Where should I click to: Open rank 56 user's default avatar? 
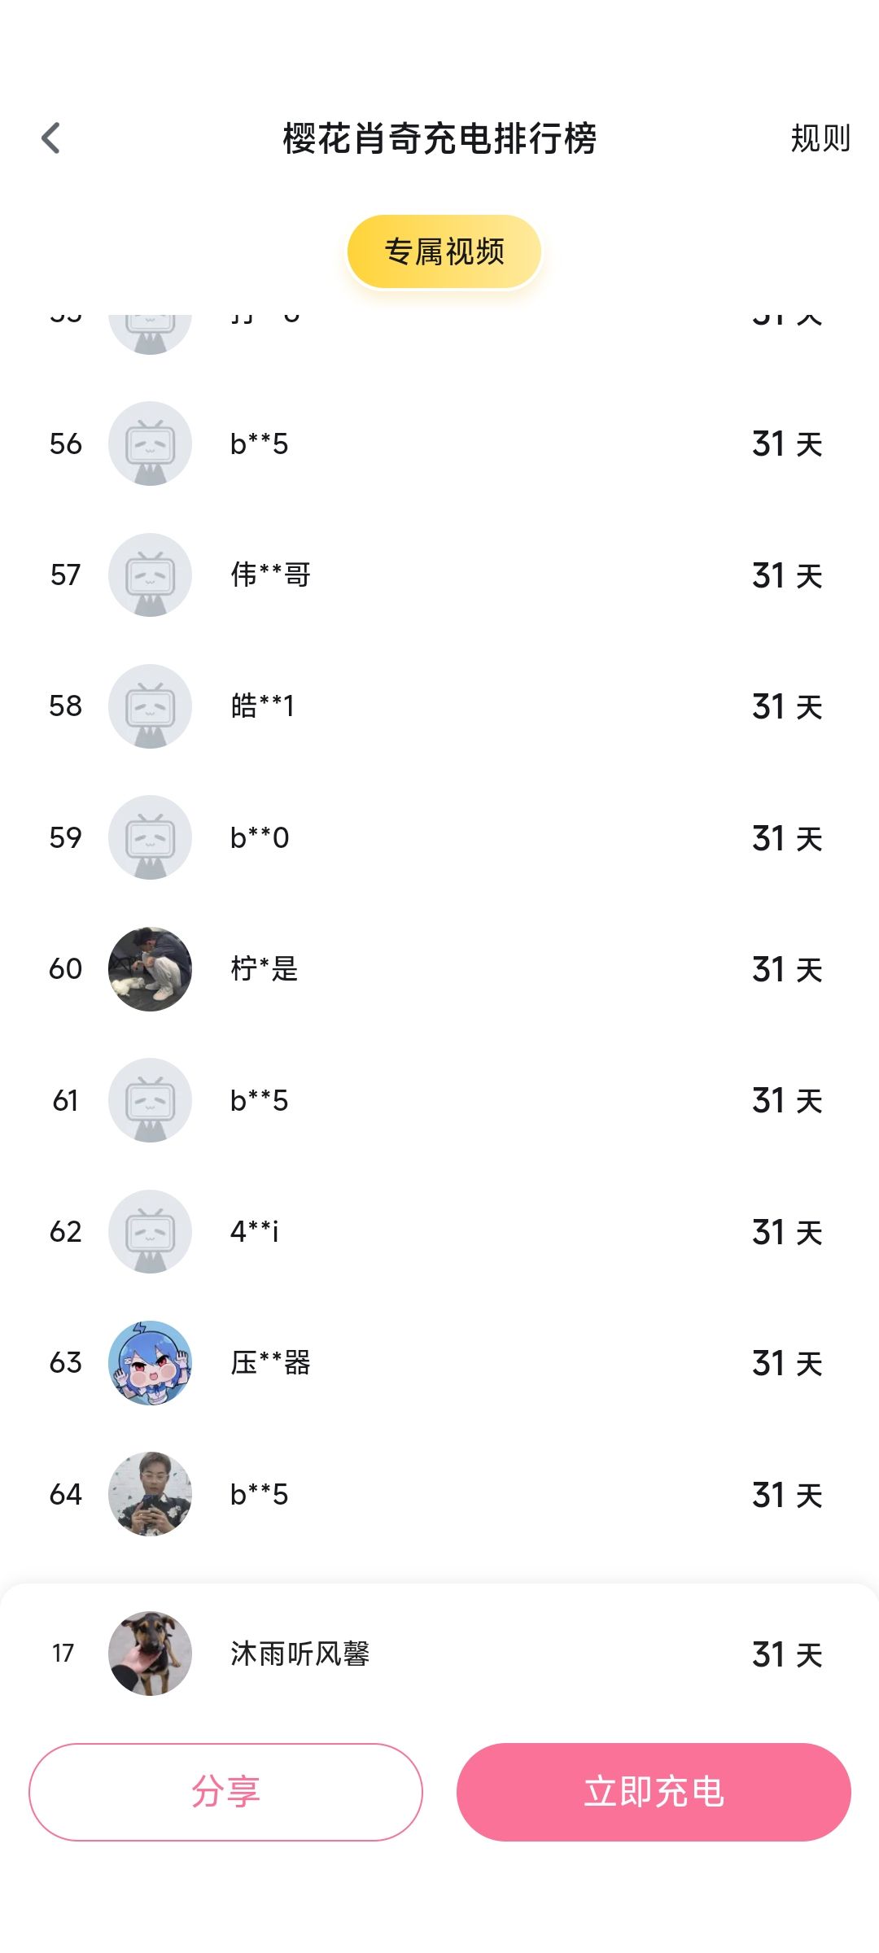(x=150, y=443)
